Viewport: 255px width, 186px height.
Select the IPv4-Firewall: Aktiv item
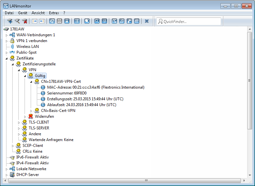(32, 163)
